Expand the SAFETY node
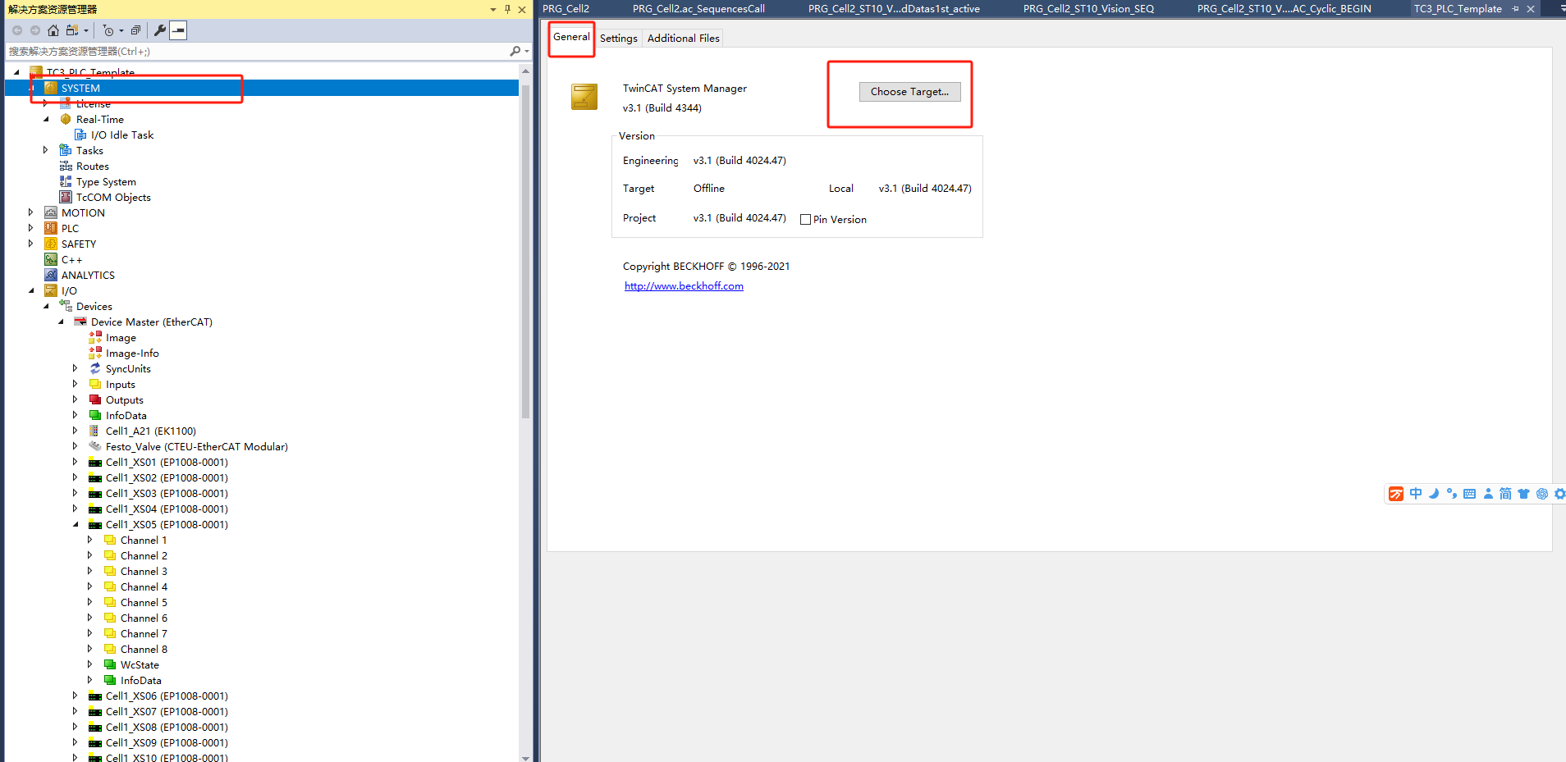Viewport: 1566px width, 762px height. click(x=31, y=244)
